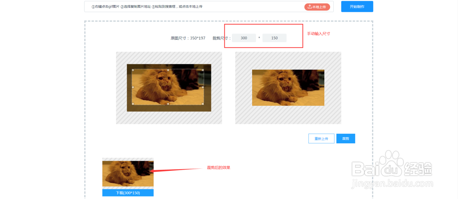Image resolution: width=458 pixels, height=199 pixels.
Task: Click the left-middle crop handle
Action: click(x=133, y=87)
